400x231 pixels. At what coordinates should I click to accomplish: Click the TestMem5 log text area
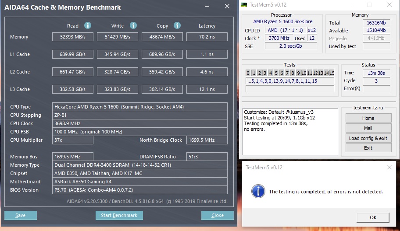(290, 132)
